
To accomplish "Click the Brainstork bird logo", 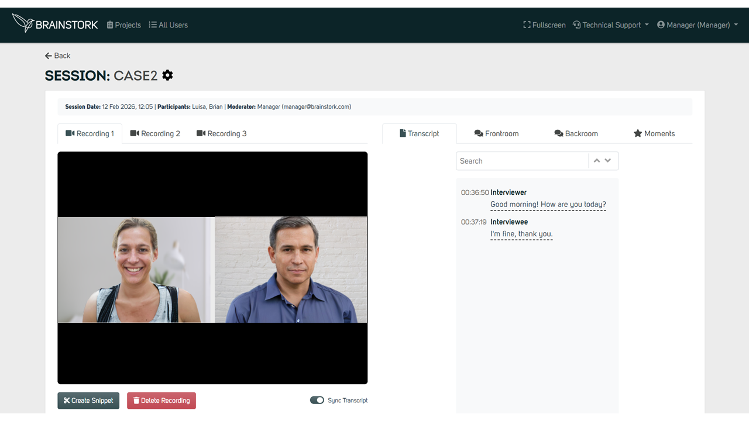I will (x=22, y=23).
